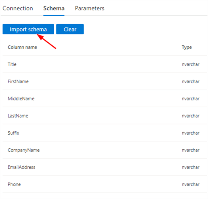Click the Type column header
The height and width of the screenshot is (199, 208).
tap(187, 47)
